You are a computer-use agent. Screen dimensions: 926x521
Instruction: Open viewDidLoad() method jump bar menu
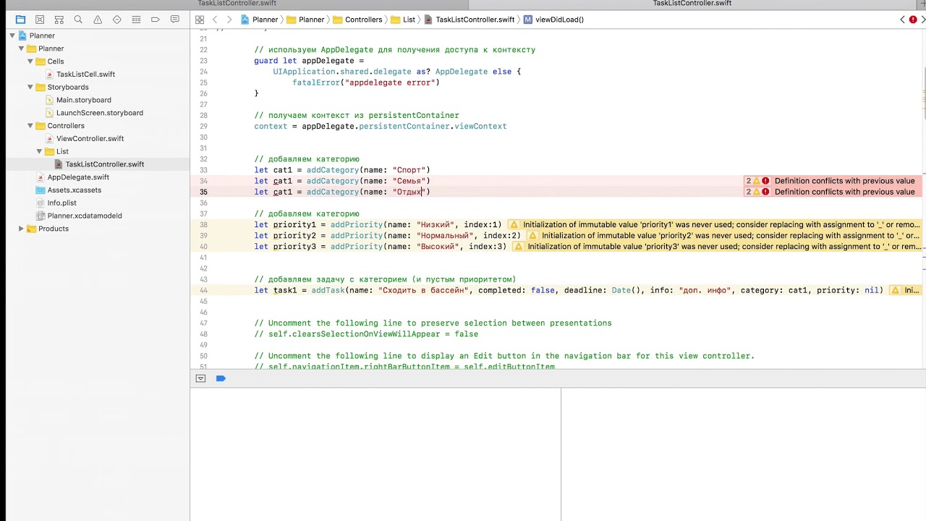click(x=553, y=20)
